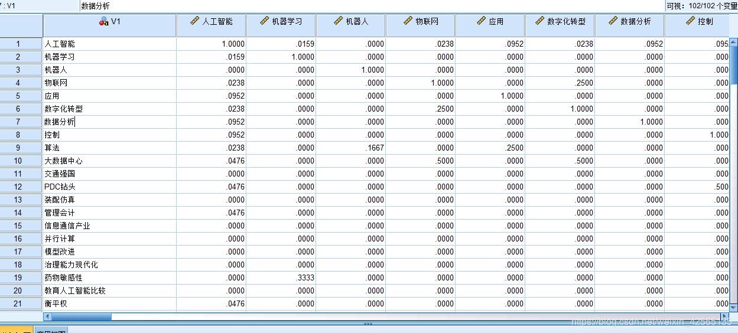This screenshot has width=738, height=333.
Task: Click the 数据分析 cell being edited in row 7
Action: point(110,122)
